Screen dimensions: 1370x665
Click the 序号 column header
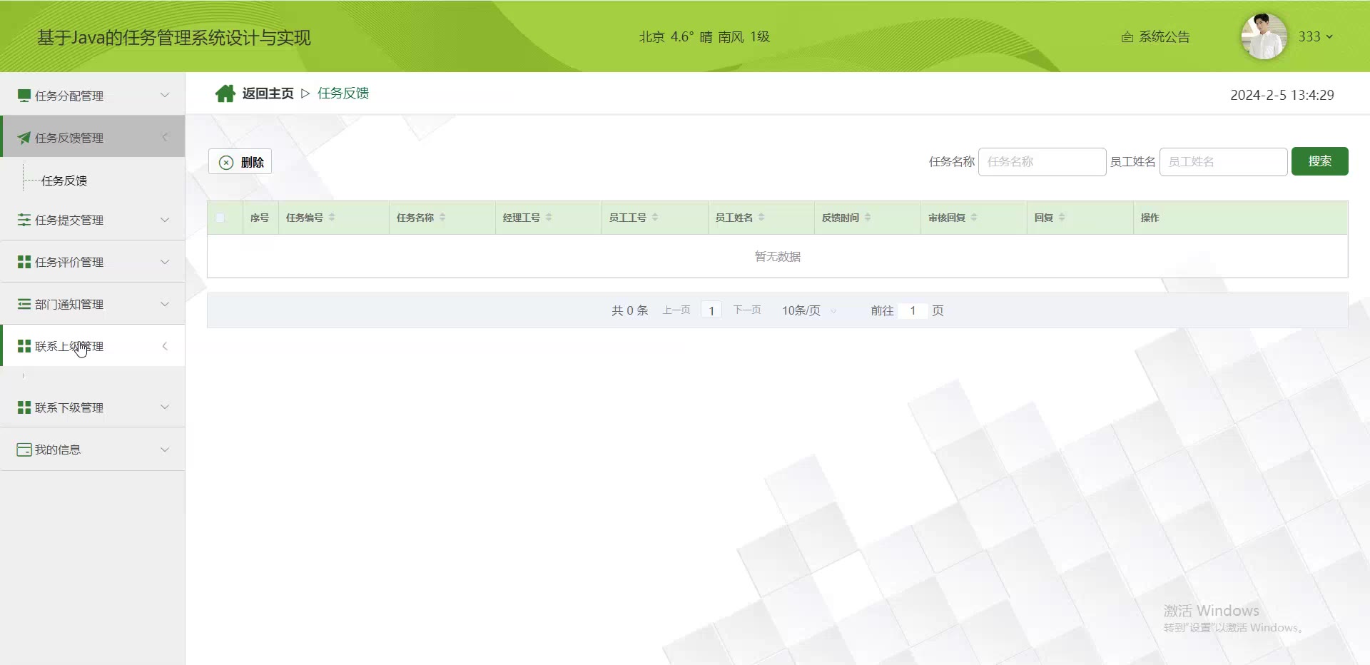(x=260, y=218)
